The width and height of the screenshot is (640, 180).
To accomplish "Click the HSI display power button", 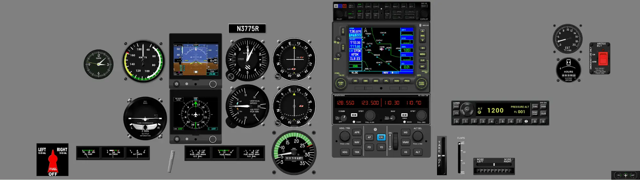I will click(x=177, y=139).
